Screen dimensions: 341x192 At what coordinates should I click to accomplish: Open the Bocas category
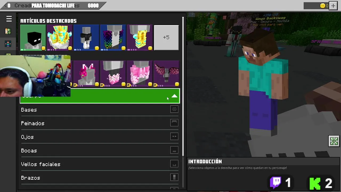tap(100, 151)
